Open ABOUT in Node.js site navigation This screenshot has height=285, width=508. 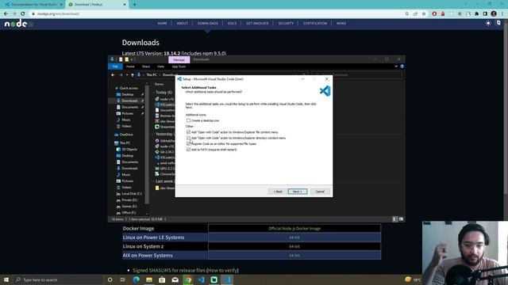coord(182,23)
